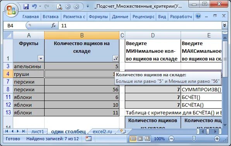Viewport: 231px width, 146px height.
Task: Open the Формулы ribbon tab
Action: coord(98,17)
